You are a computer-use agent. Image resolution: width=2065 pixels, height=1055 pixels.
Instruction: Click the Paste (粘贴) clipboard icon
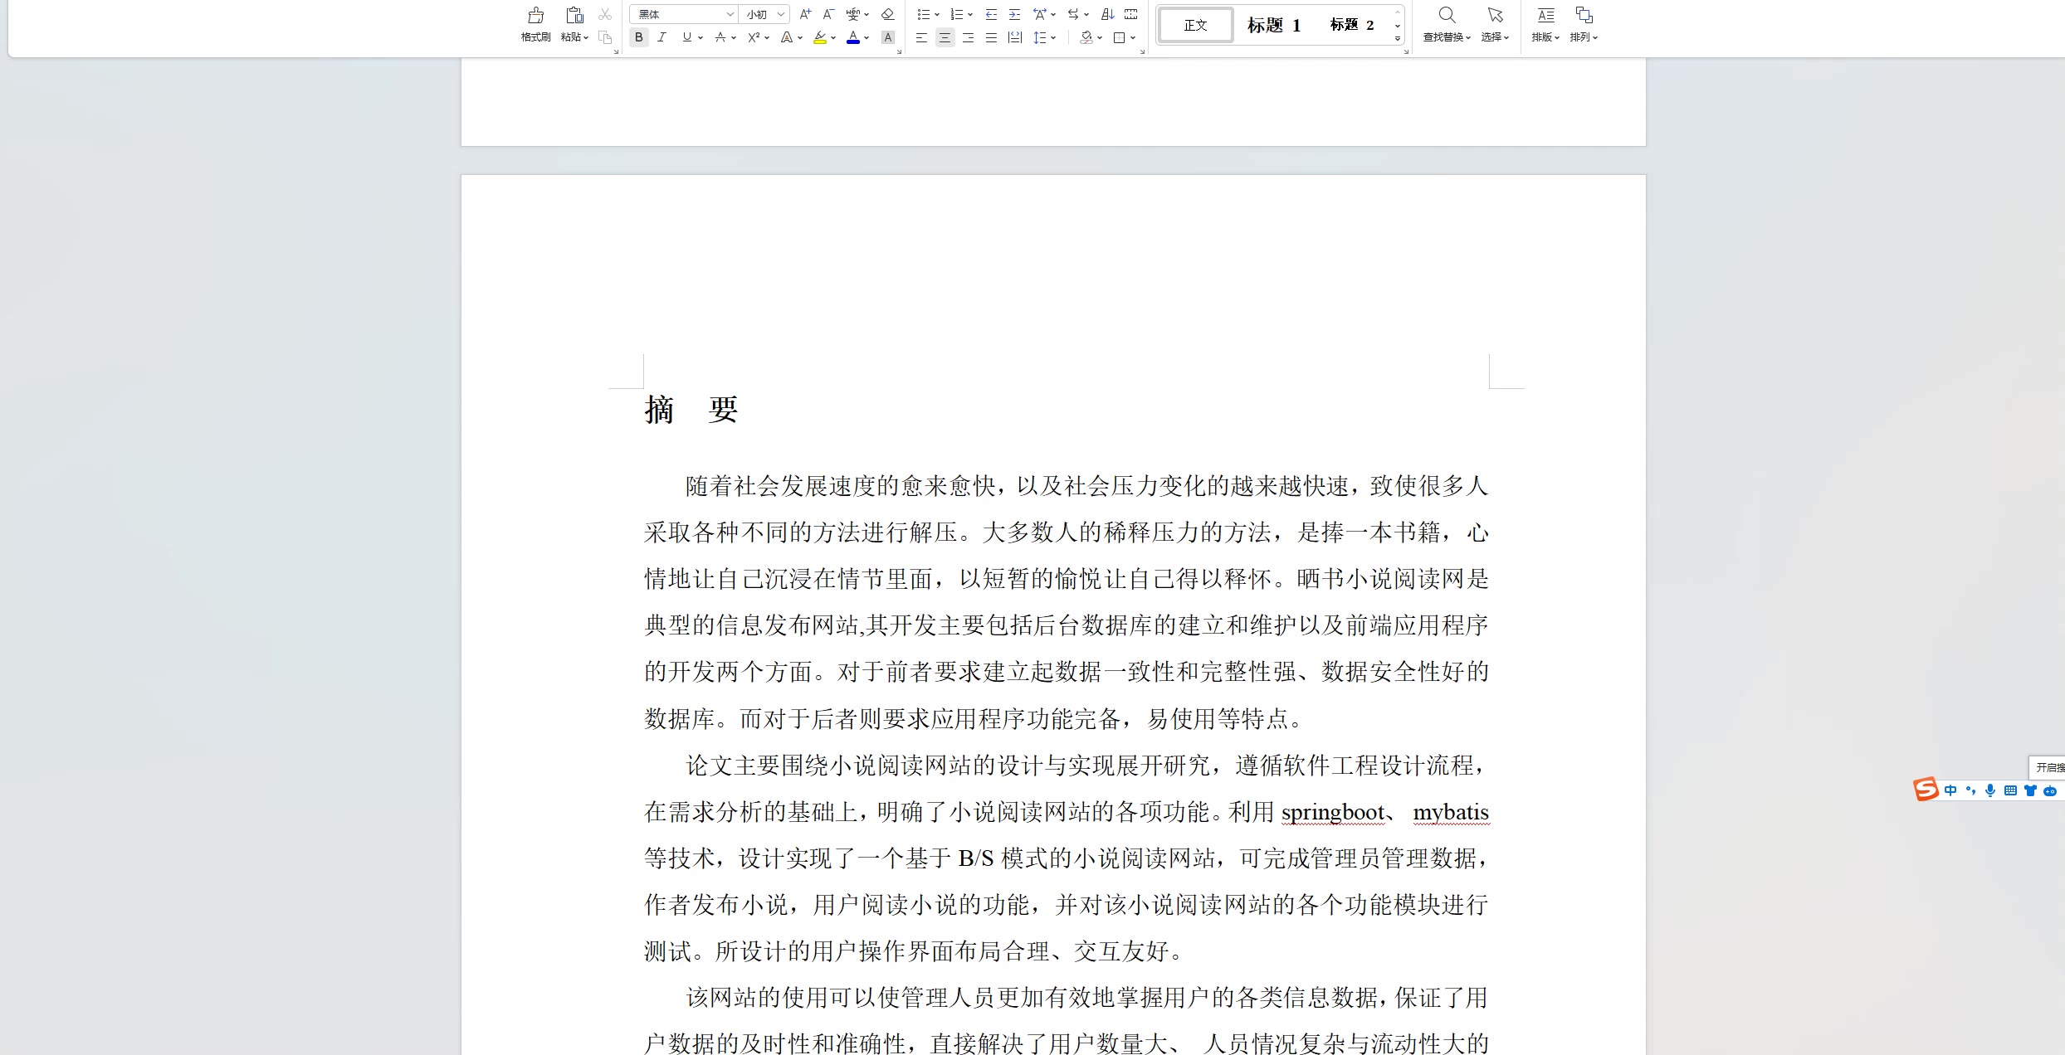click(574, 15)
